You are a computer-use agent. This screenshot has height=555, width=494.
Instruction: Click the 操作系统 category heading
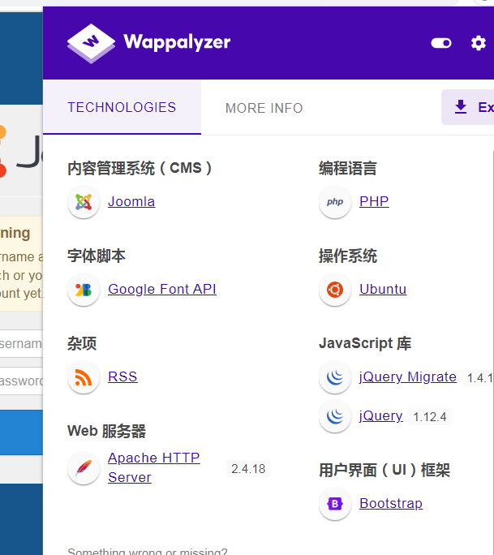point(348,256)
